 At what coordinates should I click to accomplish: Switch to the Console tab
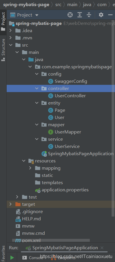click(x=33, y=258)
